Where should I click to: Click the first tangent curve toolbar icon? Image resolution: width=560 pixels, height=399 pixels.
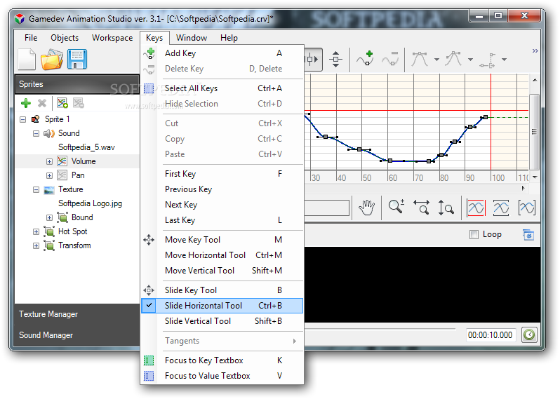point(420,59)
